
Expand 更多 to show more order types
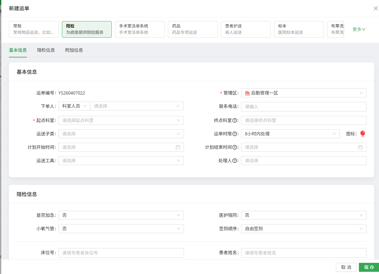[x=359, y=29]
